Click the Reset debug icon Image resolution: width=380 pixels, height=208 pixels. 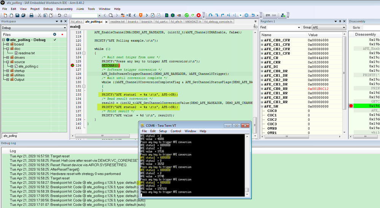click(253, 15)
